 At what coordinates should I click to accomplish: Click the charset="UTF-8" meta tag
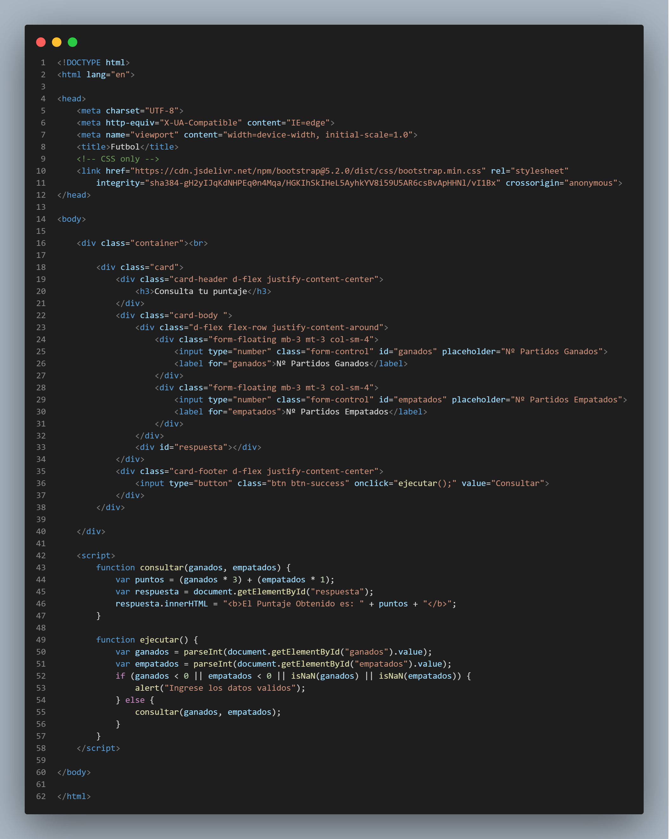pyautogui.click(x=130, y=111)
